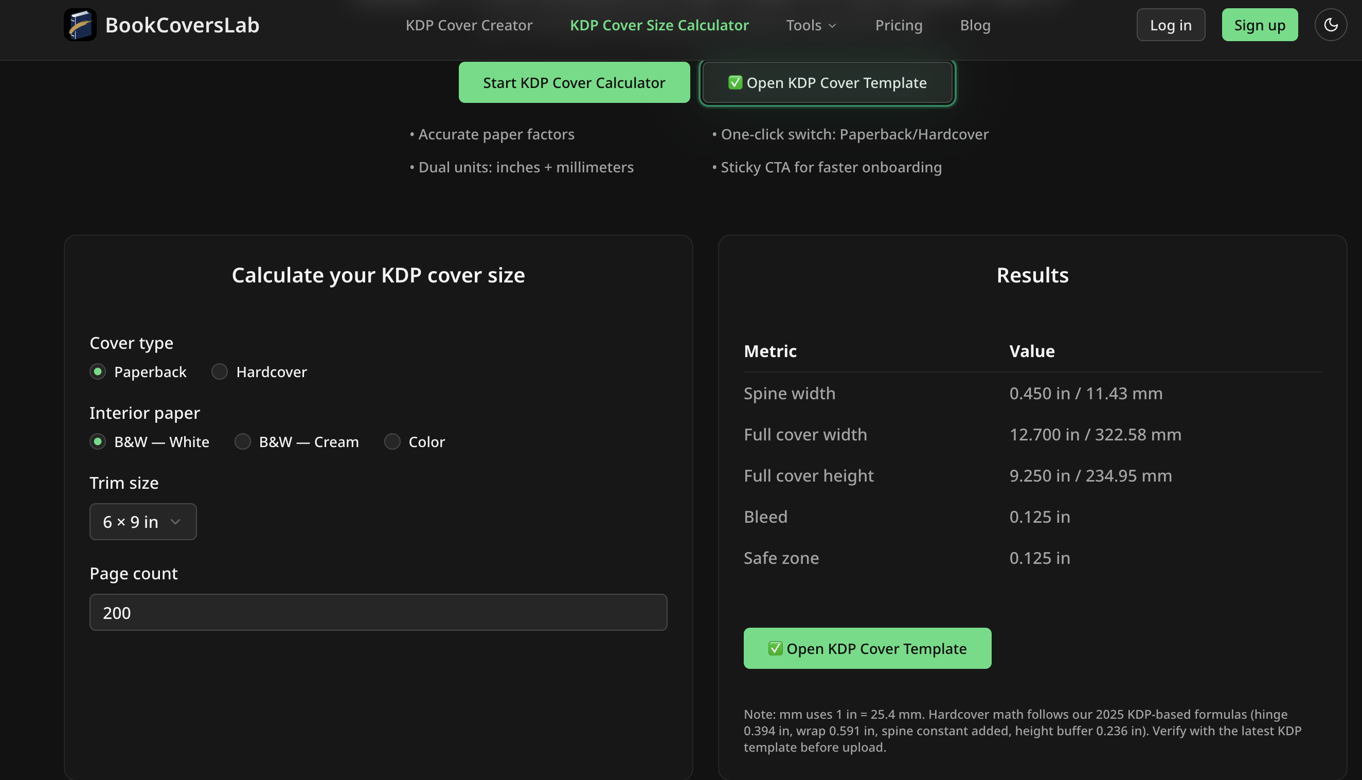Open KDP Cover Template from the top banner

[827, 82]
